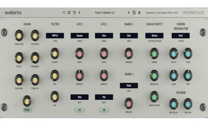Delete preset with the X icon
This screenshot has height=125, width=208.
pos(139,12)
